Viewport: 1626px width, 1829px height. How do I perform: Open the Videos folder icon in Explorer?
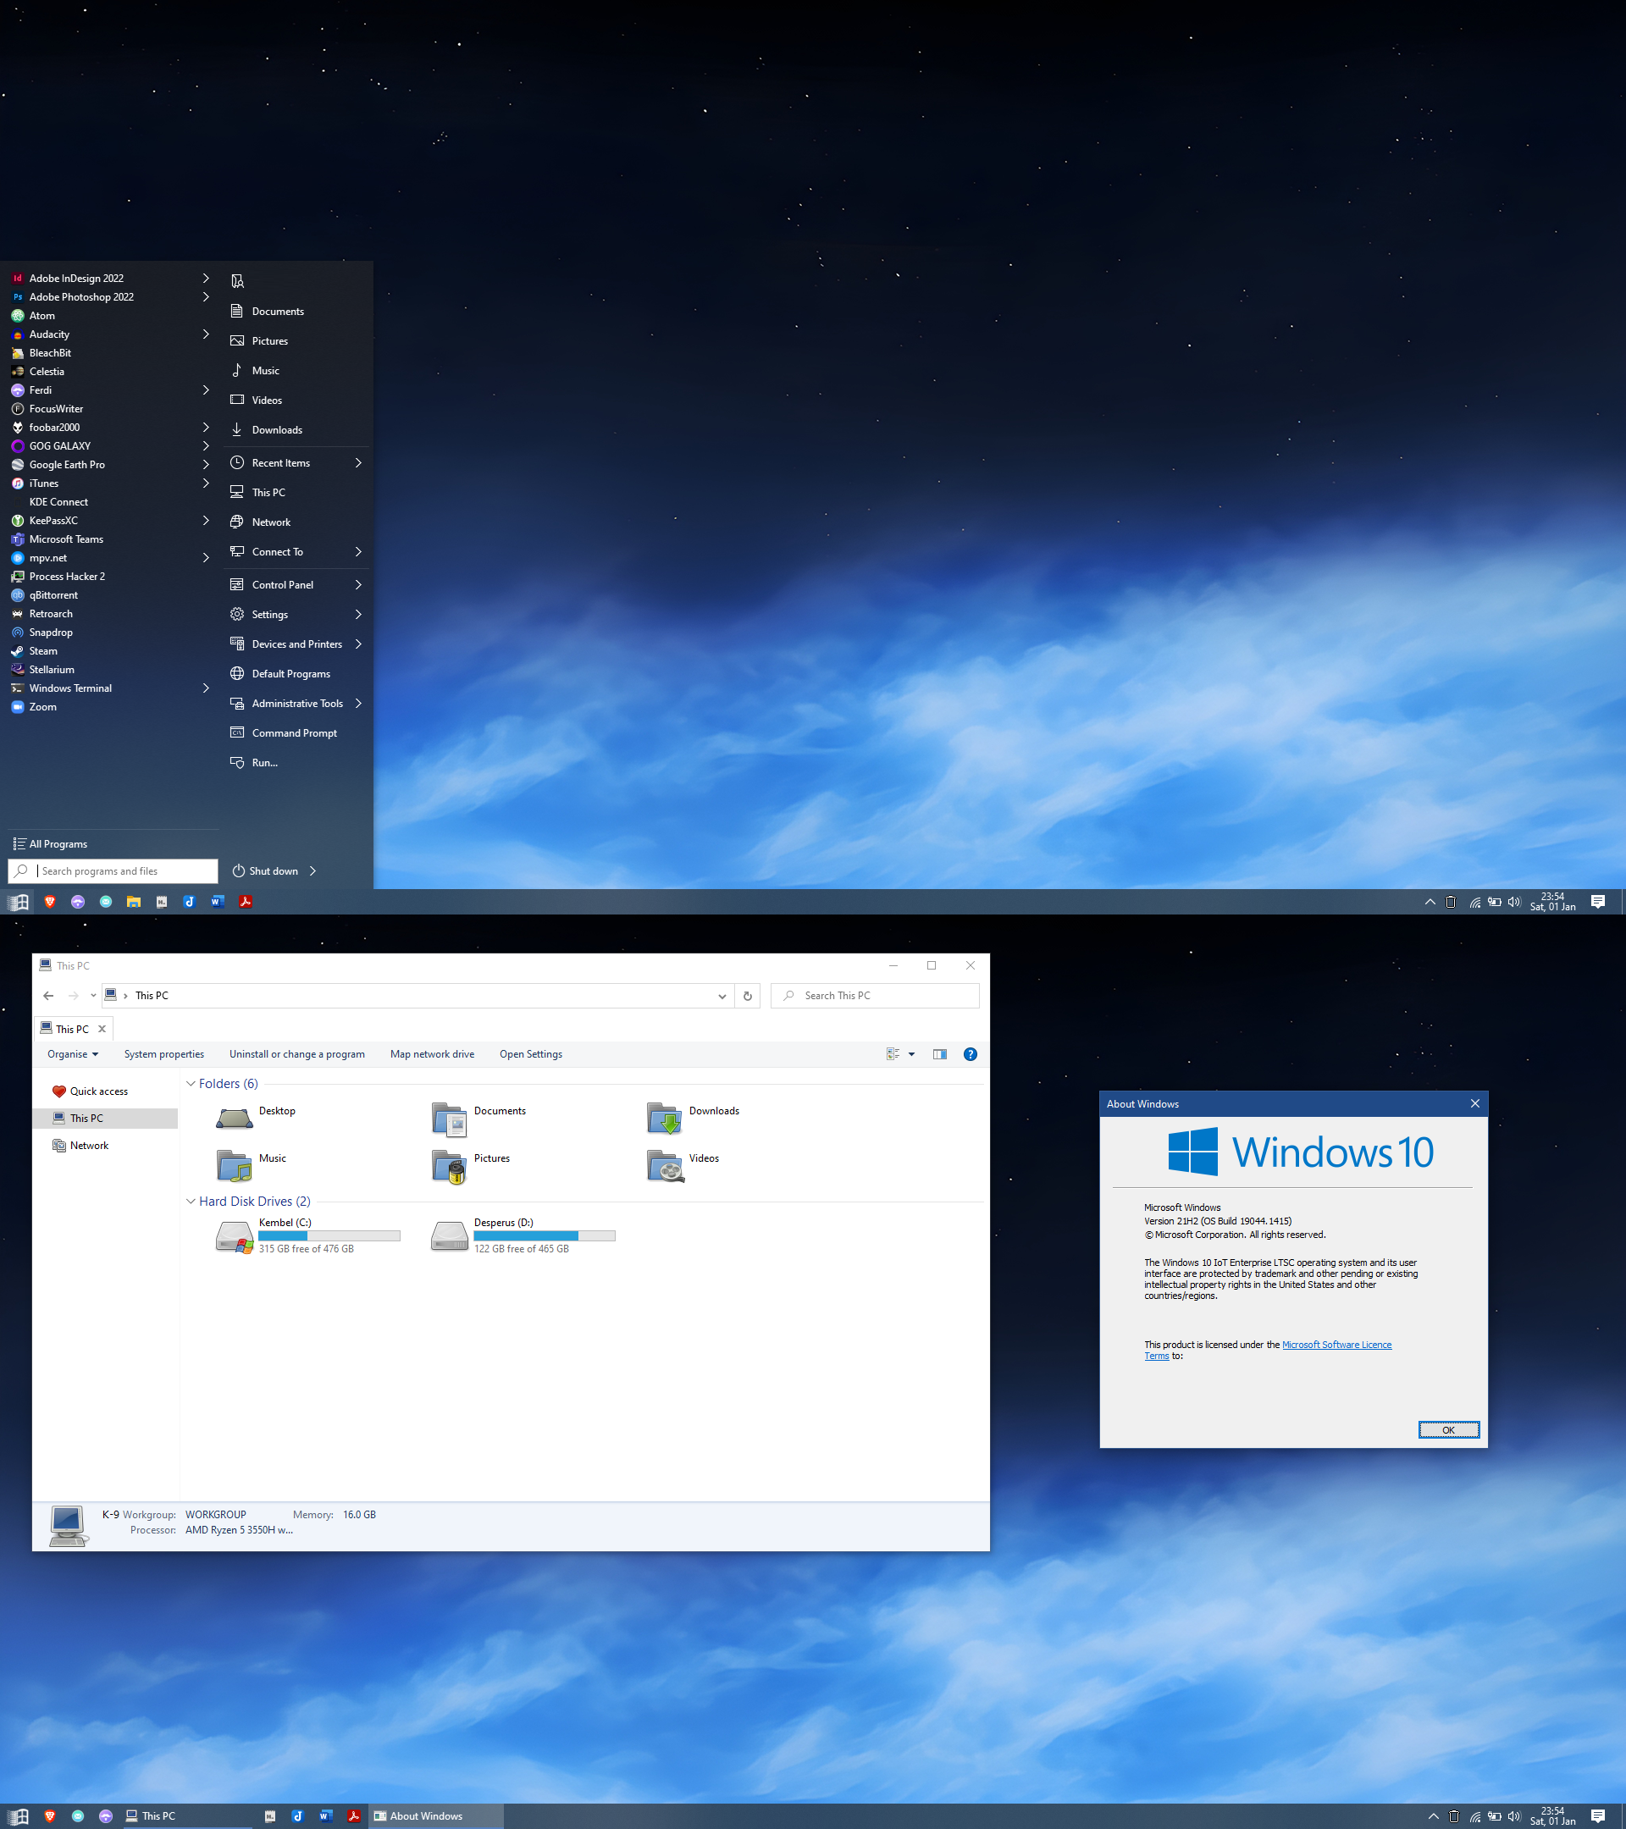click(665, 1165)
